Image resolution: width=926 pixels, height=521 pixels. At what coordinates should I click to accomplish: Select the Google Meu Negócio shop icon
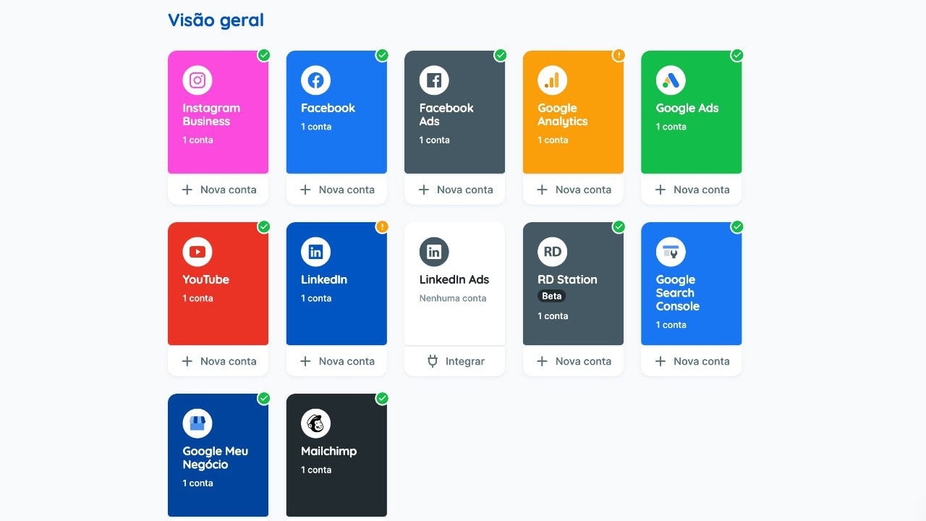pyautogui.click(x=197, y=423)
